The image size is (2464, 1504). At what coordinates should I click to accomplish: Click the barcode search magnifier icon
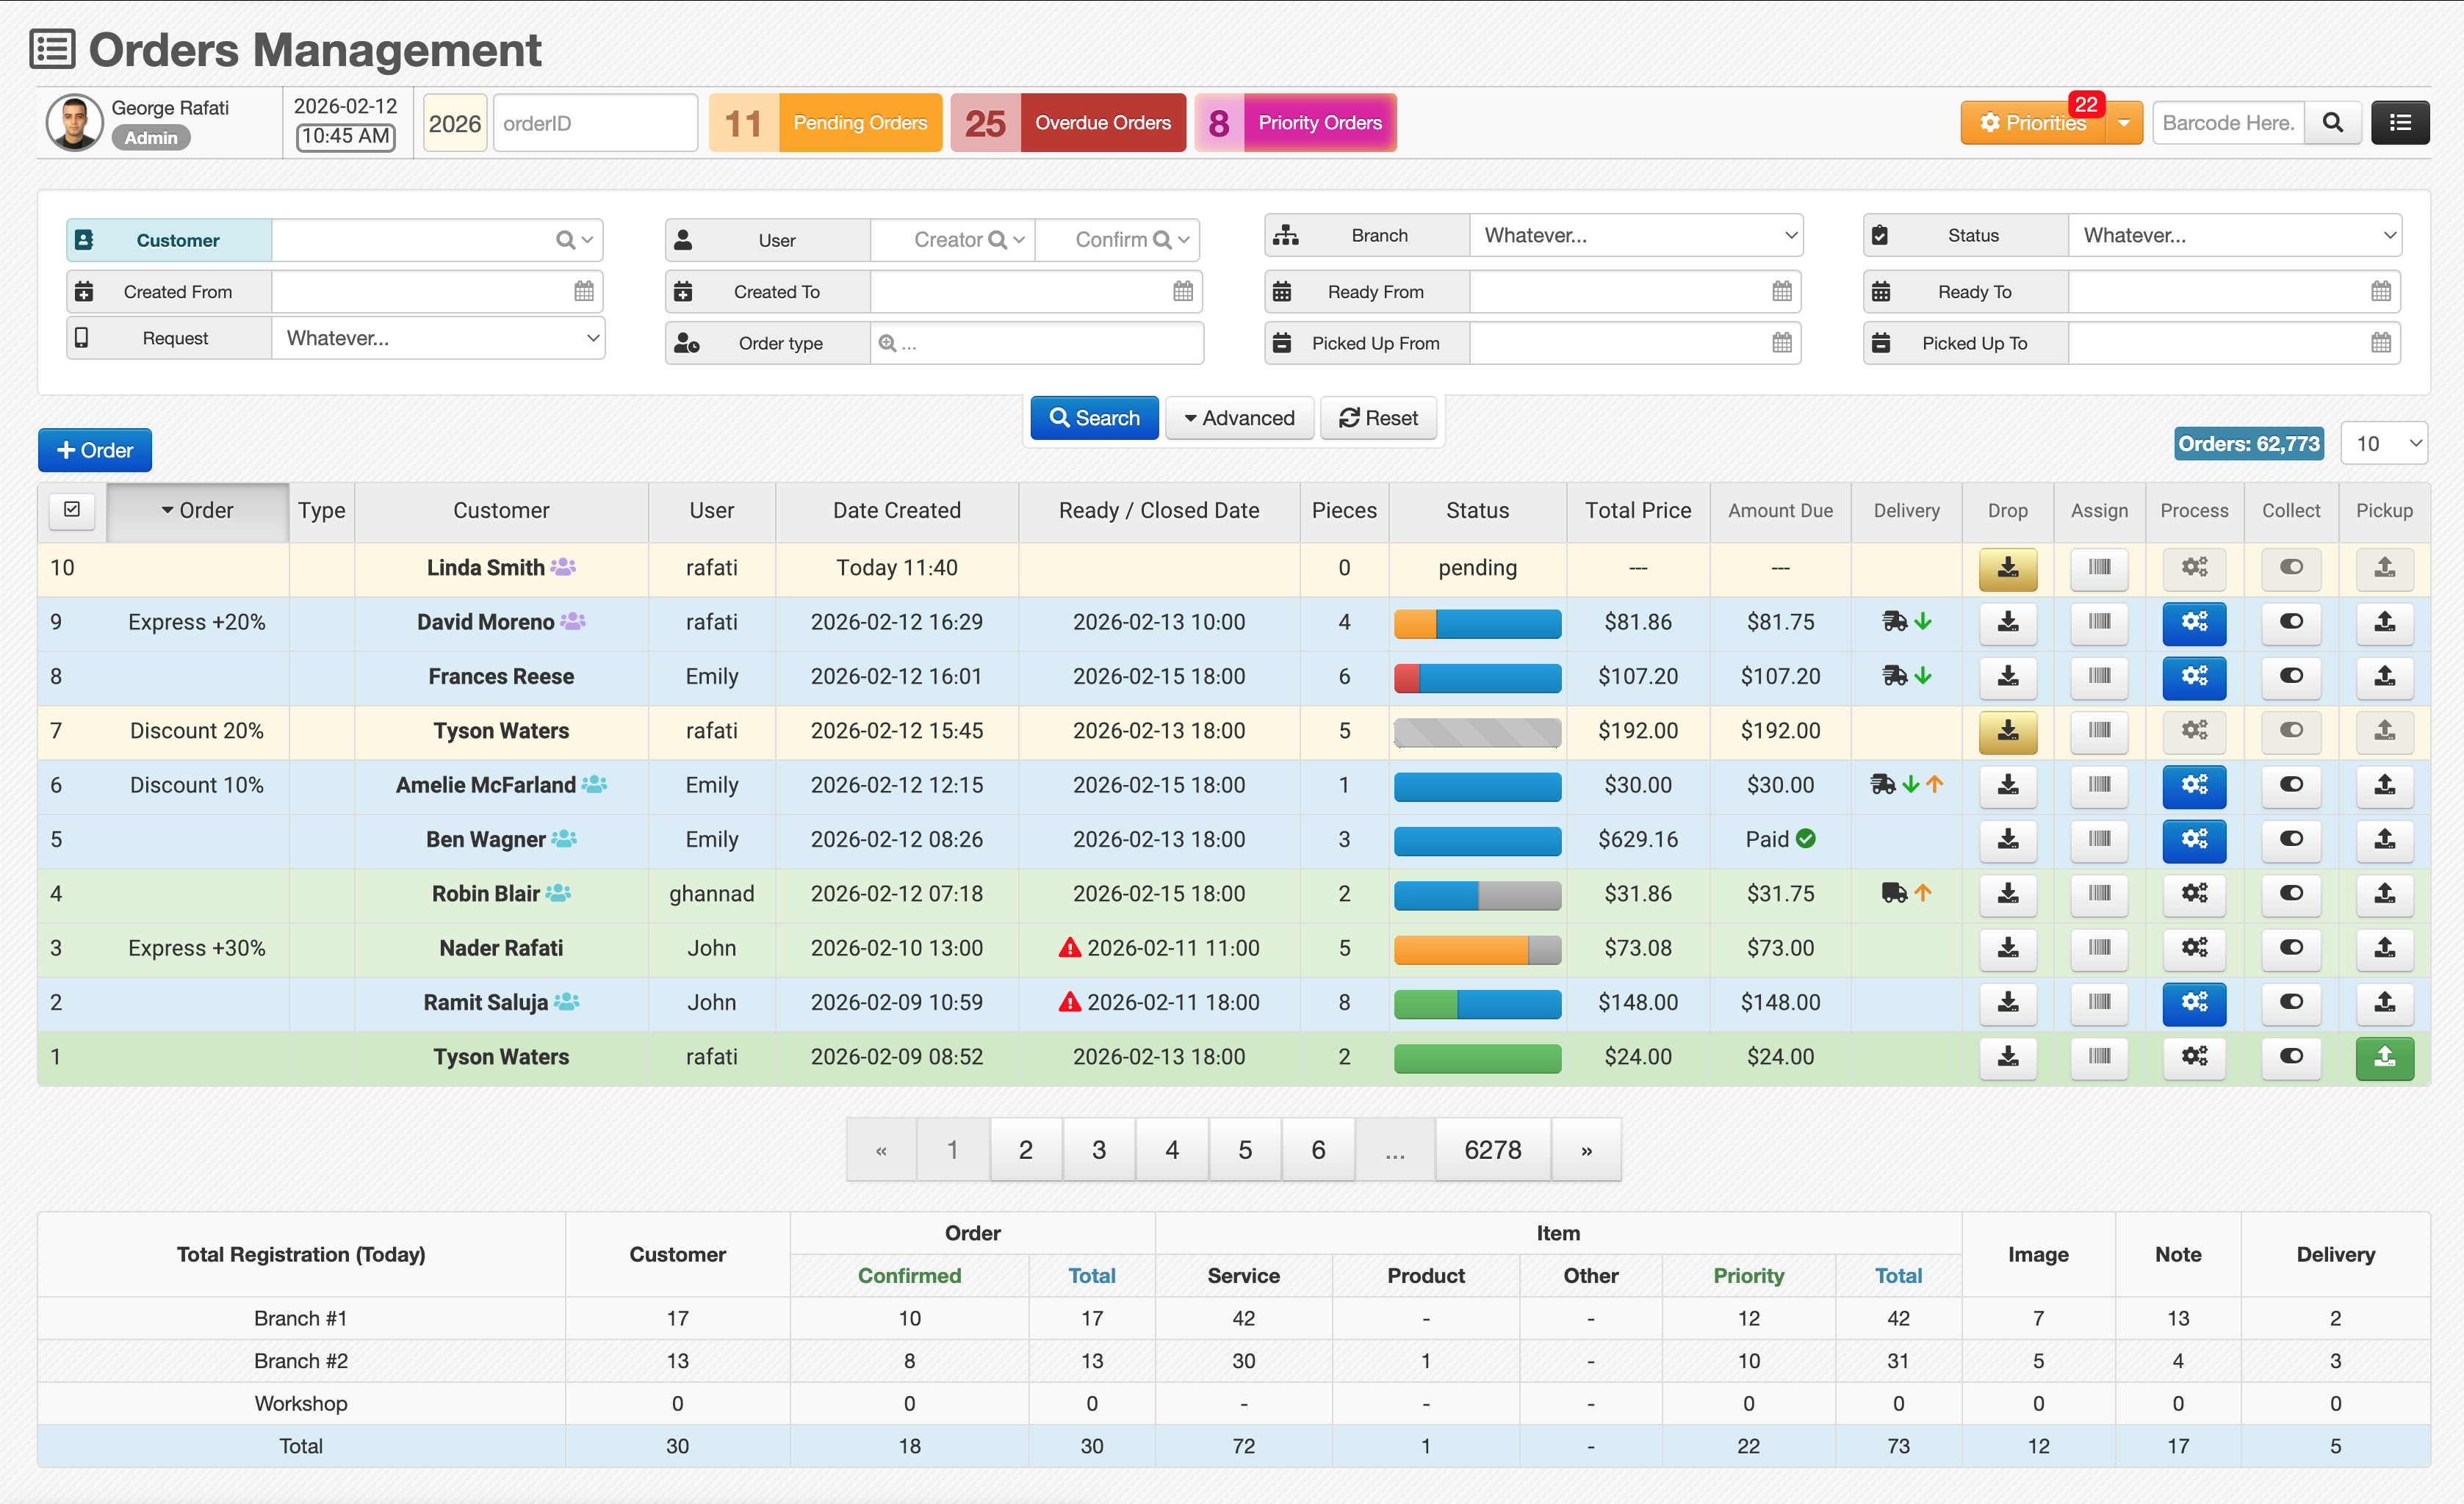click(2332, 123)
